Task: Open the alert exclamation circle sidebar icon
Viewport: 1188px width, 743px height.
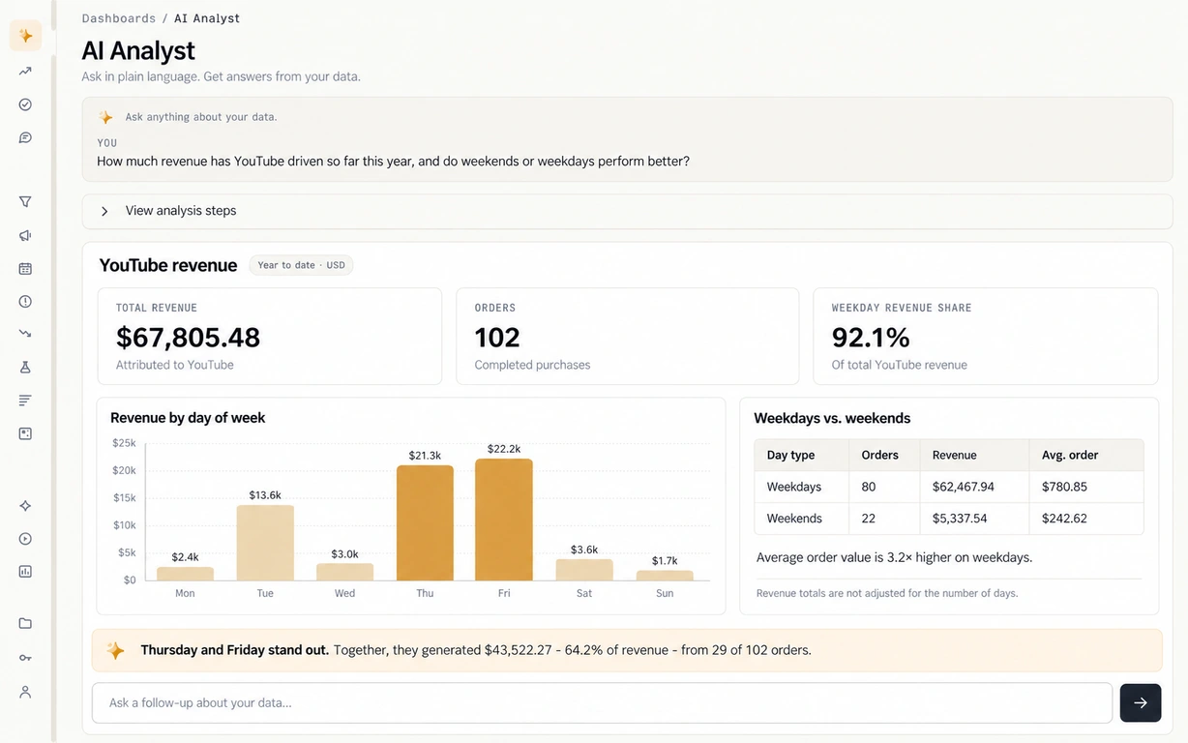Action: point(25,301)
